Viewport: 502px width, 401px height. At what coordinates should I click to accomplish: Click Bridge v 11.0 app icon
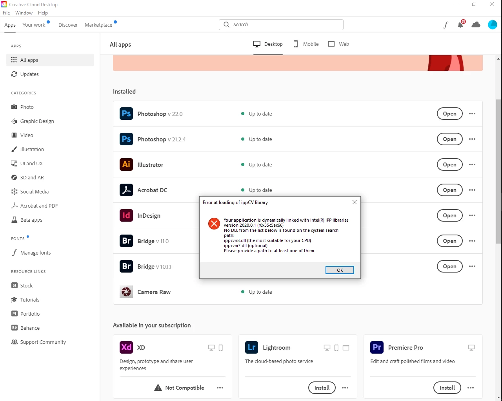[x=126, y=241]
